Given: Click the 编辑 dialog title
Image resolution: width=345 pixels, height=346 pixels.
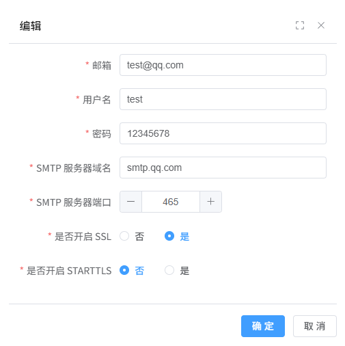Looking at the screenshot, I should point(30,26).
